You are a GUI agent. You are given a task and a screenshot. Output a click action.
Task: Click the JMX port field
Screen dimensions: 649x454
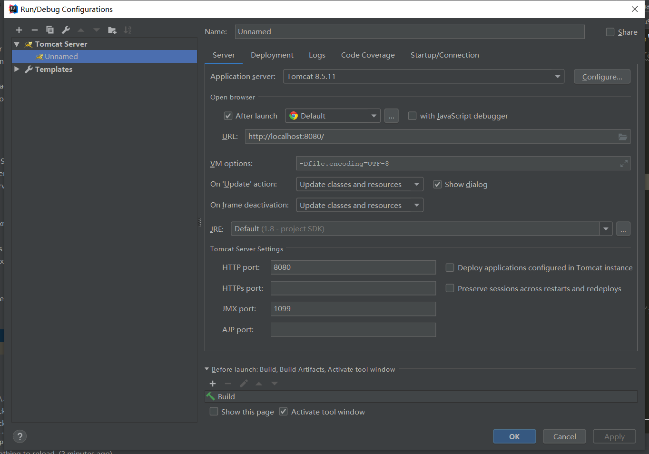click(353, 309)
